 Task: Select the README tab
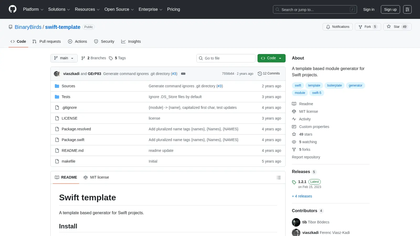pos(66,178)
